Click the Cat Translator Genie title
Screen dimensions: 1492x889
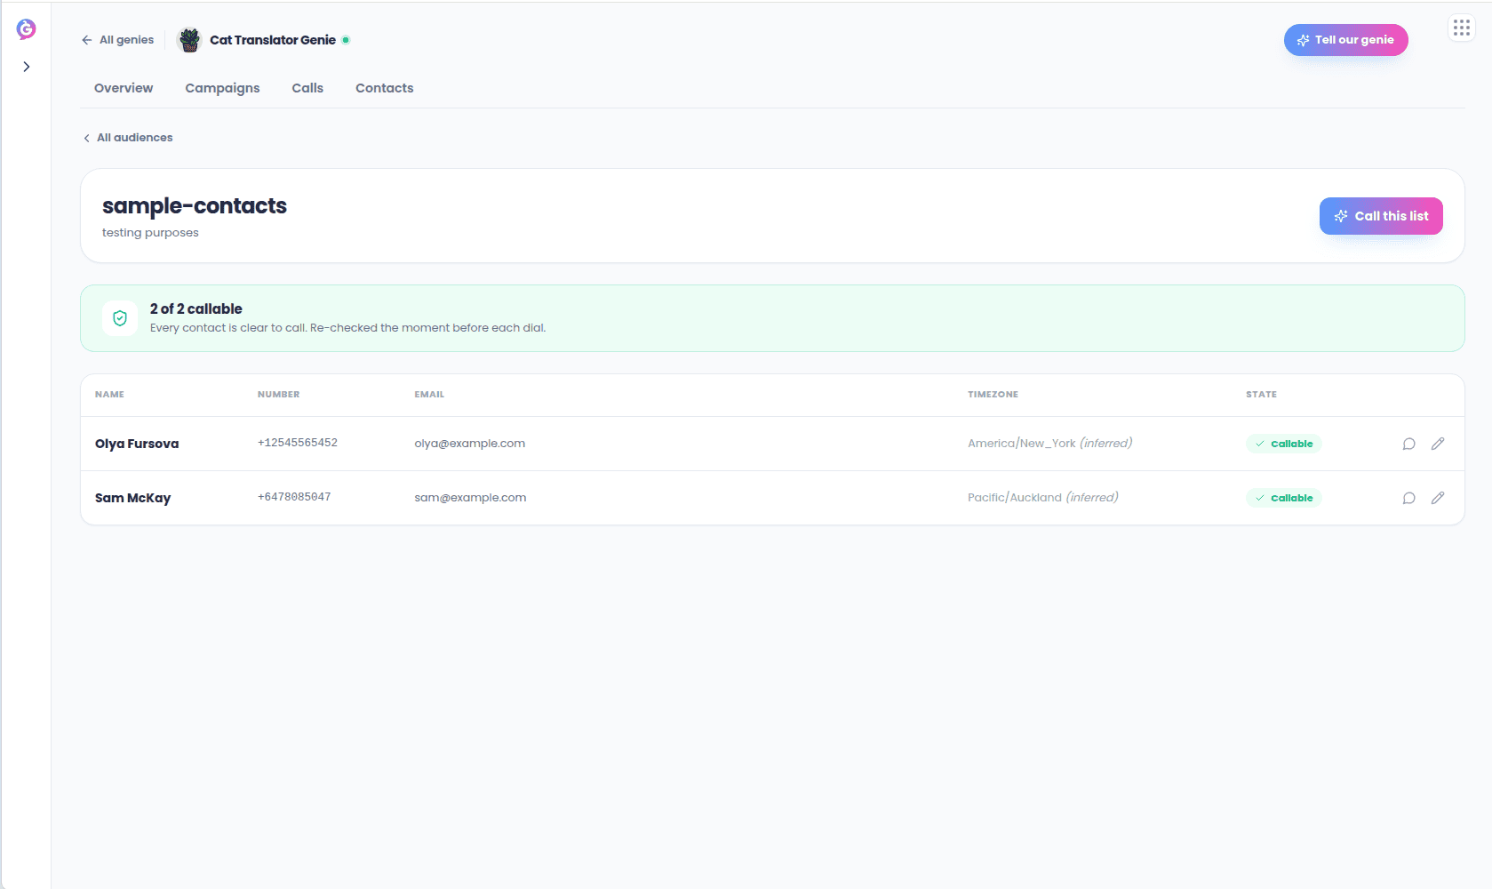pos(273,40)
